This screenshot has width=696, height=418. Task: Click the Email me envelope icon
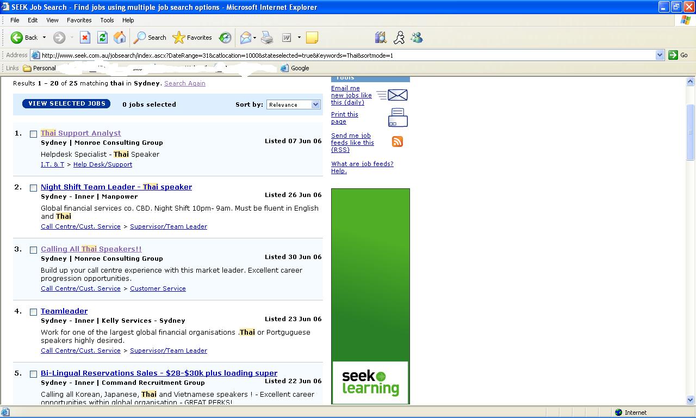(x=397, y=95)
